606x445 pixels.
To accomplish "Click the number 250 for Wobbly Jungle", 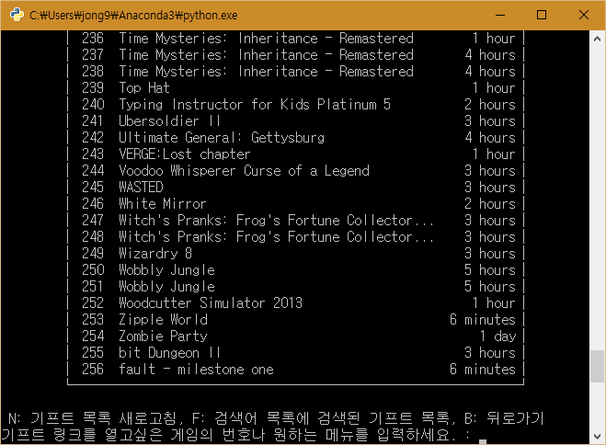I will click(93, 270).
